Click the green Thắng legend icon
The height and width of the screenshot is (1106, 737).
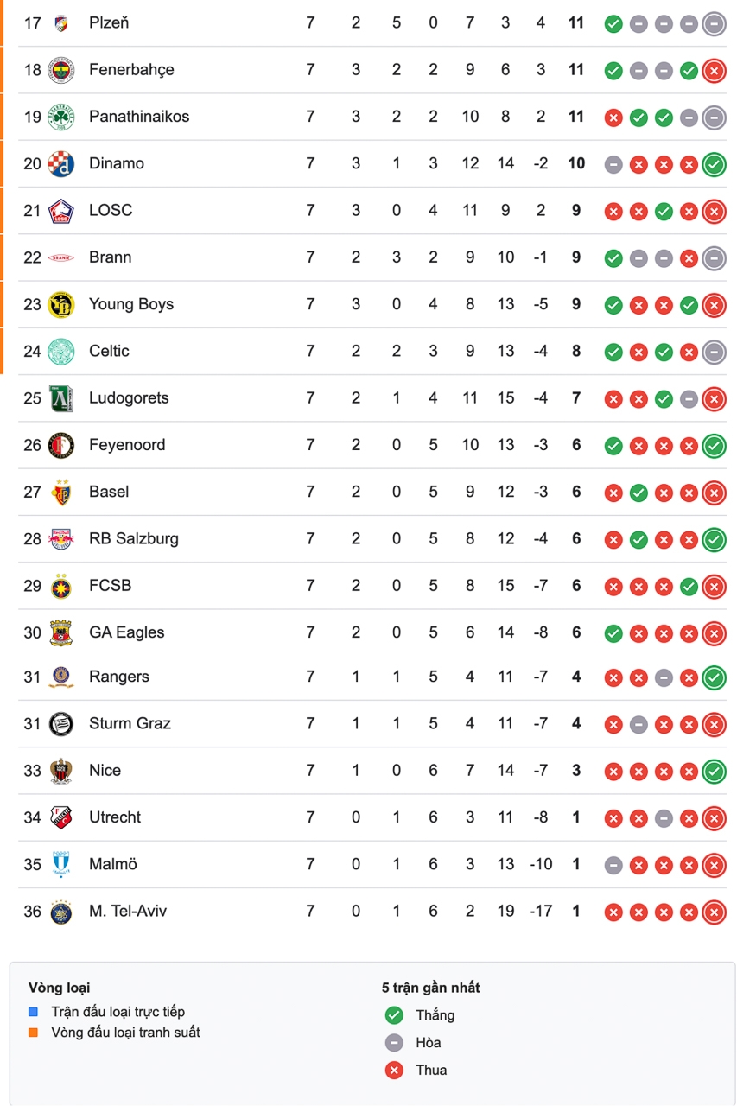click(394, 1015)
